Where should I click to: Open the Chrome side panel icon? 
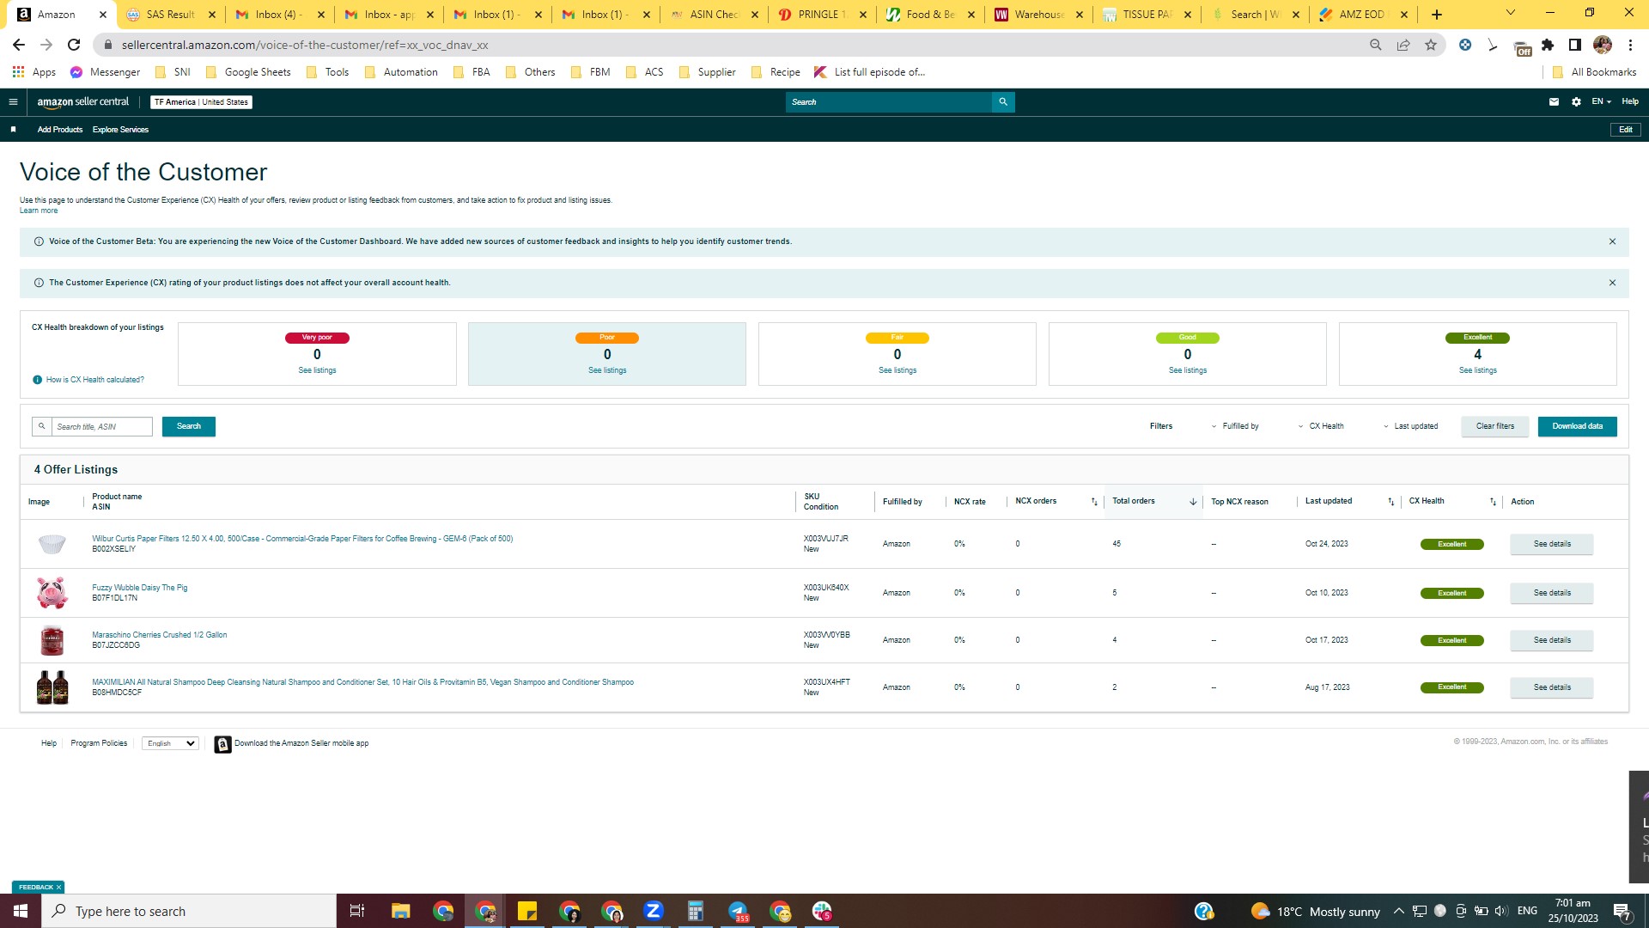[x=1575, y=45]
